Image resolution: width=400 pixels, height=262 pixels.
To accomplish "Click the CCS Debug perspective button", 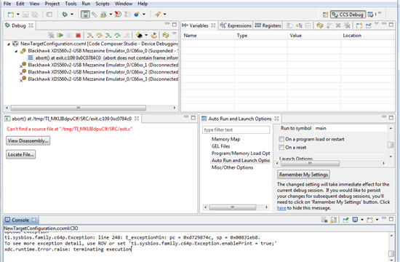I will pyautogui.click(x=348, y=15).
